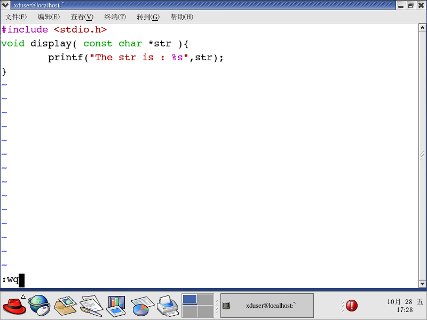Switch to the first workspace in pager
This screenshot has height=320, width=427.
pyautogui.click(x=190, y=299)
